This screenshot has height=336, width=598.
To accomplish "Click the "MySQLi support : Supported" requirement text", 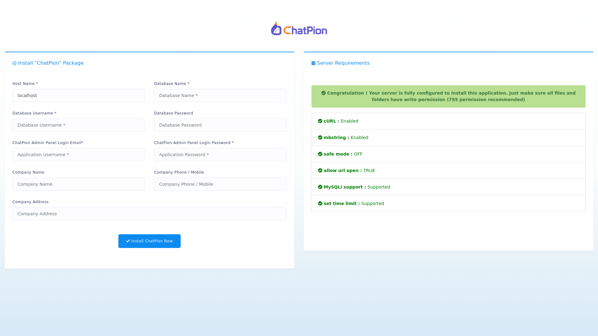I will (x=357, y=187).
